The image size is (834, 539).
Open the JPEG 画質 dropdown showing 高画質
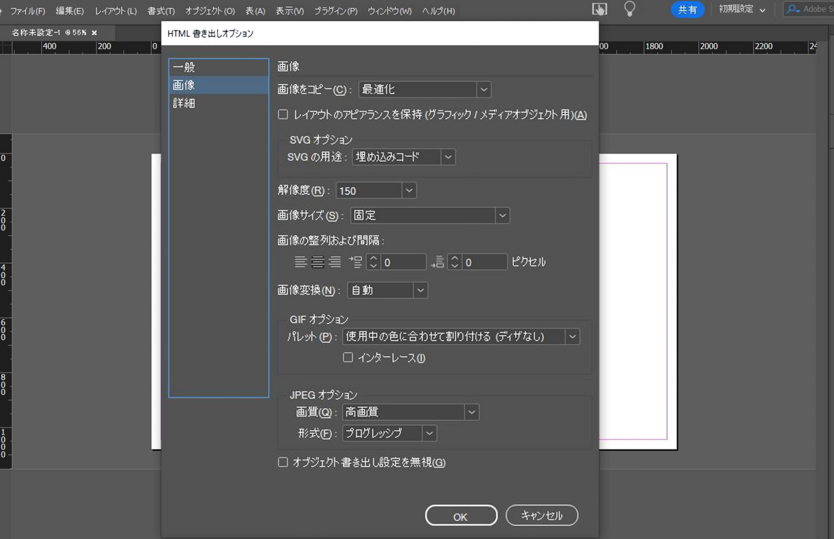click(472, 412)
